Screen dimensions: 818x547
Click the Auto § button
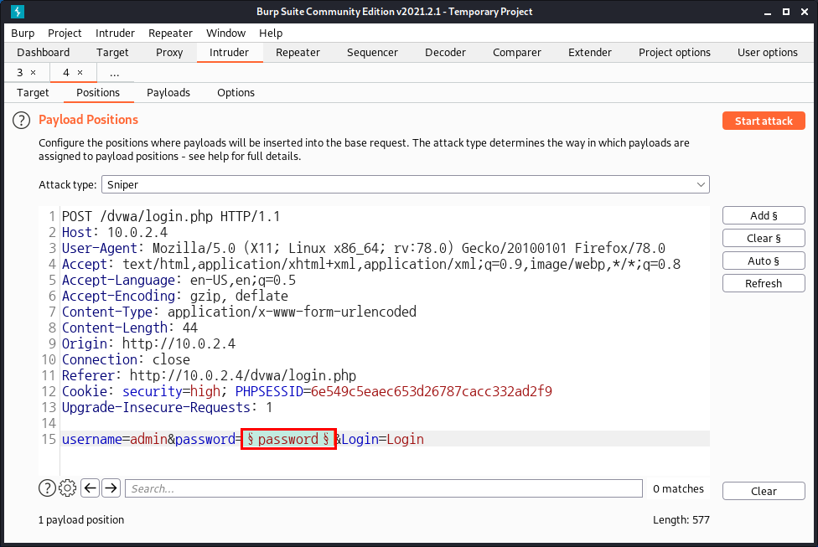pyautogui.click(x=764, y=261)
